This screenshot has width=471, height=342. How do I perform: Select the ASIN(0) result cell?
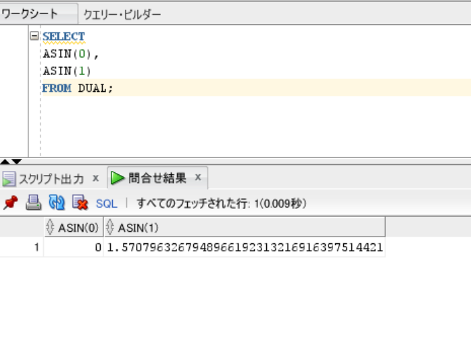[73, 248]
